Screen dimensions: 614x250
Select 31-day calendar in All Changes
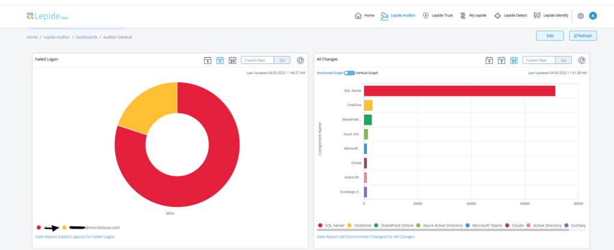click(x=513, y=60)
